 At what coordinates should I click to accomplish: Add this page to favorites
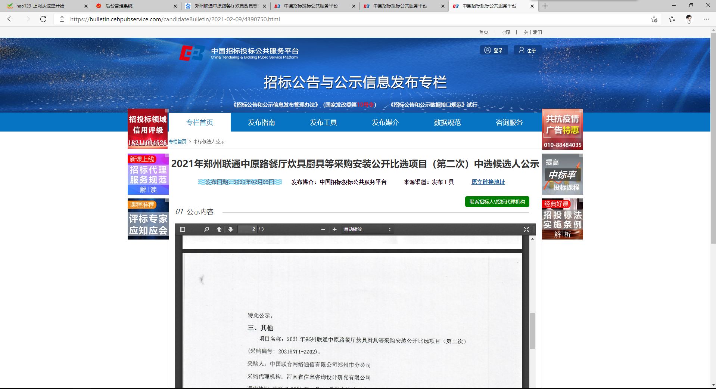pos(654,19)
